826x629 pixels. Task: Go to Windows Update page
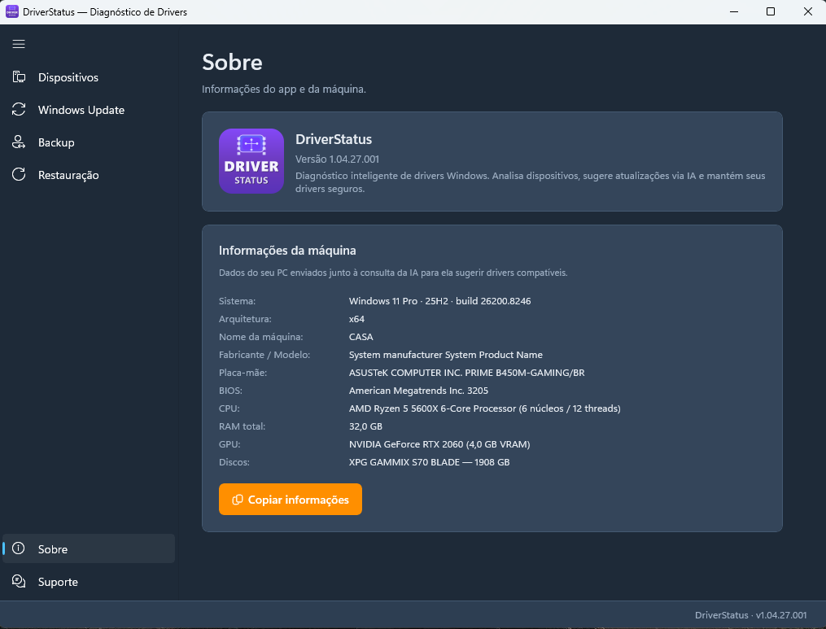pos(89,110)
